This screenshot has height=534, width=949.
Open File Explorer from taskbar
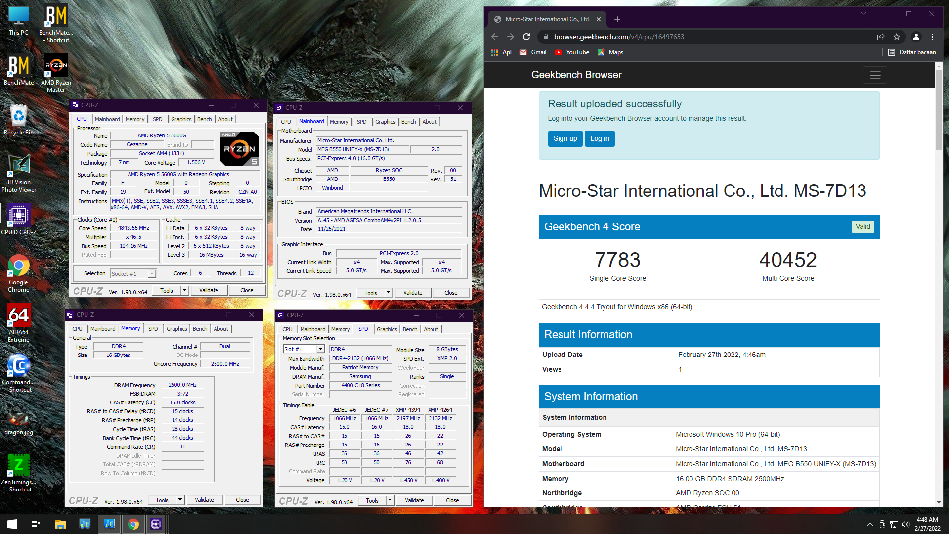click(x=60, y=524)
